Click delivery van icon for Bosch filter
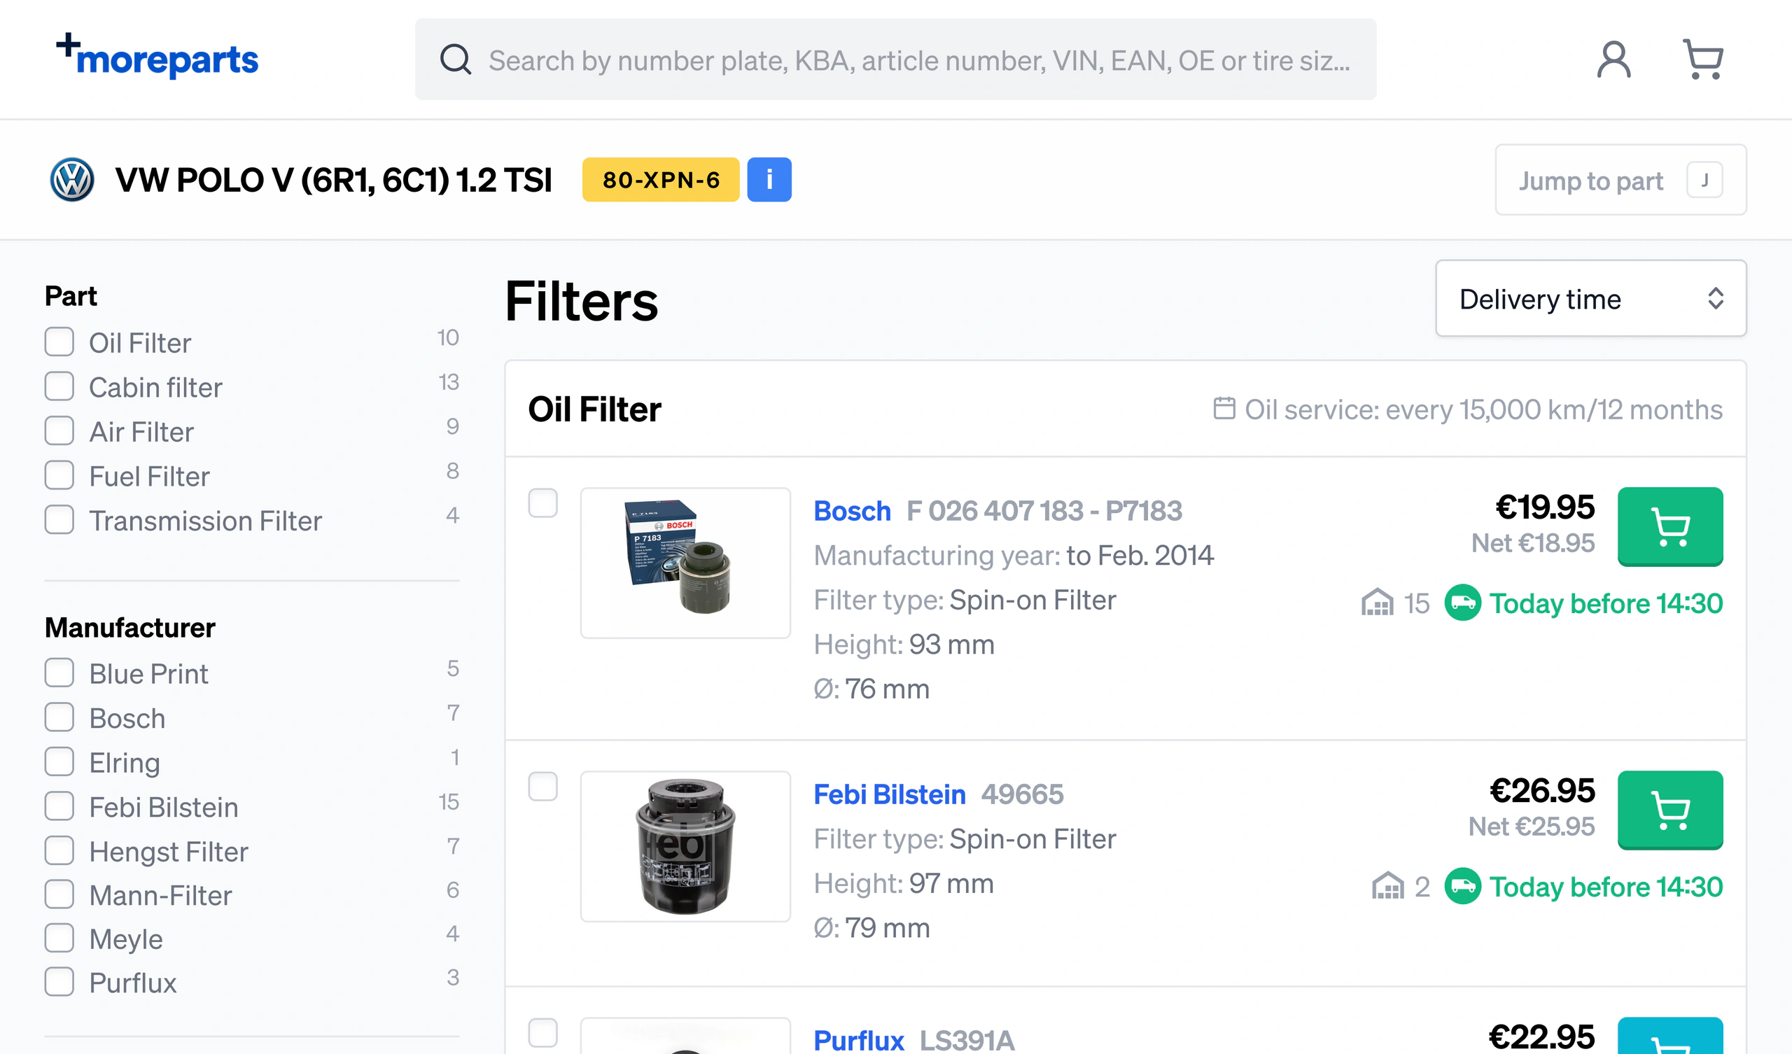This screenshot has height=1054, width=1792. (1463, 603)
